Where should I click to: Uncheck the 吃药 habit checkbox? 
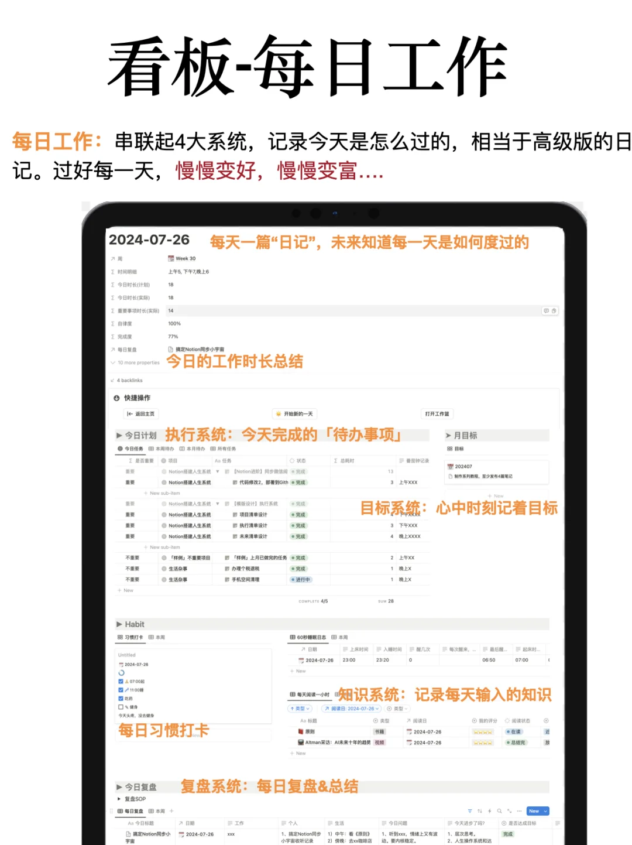pyautogui.click(x=121, y=699)
